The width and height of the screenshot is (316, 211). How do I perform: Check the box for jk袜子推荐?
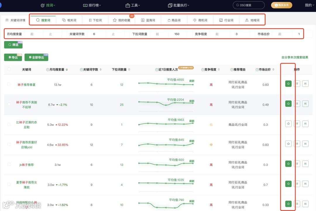click(9, 164)
